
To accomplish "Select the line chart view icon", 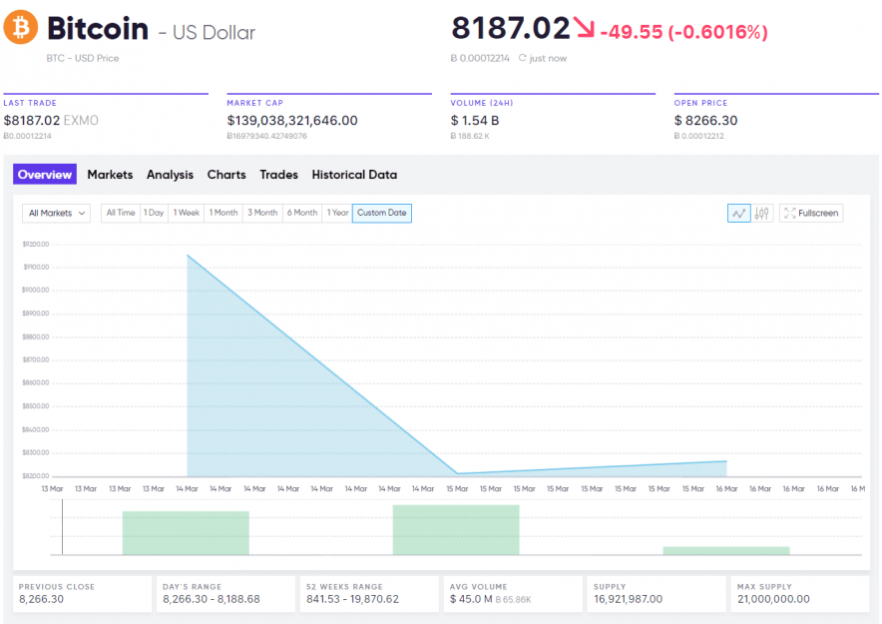I will coord(739,213).
